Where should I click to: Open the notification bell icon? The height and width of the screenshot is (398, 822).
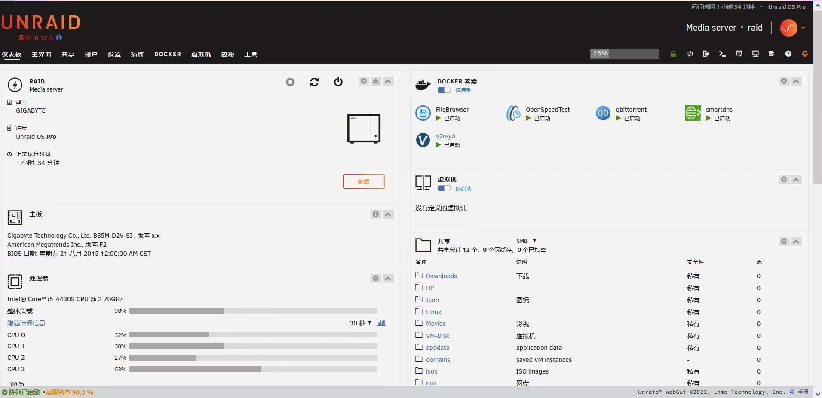point(804,54)
